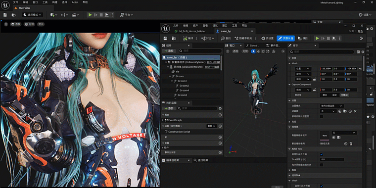Click the eject play button in main toolbar
This screenshot has width=376, height=188.
click(x=107, y=15)
